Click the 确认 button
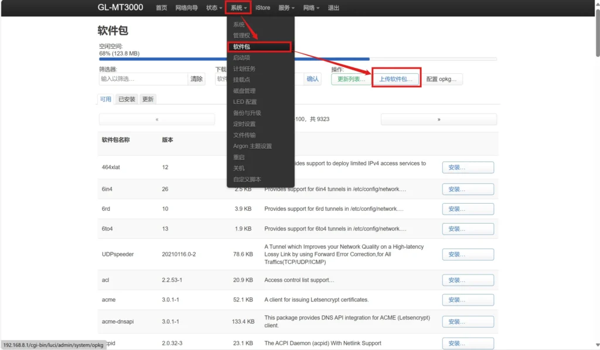 (313, 78)
